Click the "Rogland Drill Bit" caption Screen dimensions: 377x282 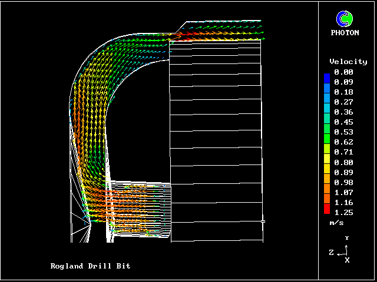point(90,266)
